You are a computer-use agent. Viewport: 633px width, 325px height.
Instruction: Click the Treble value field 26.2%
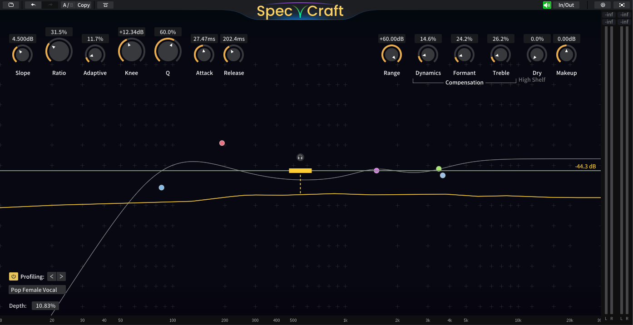(x=500, y=39)
